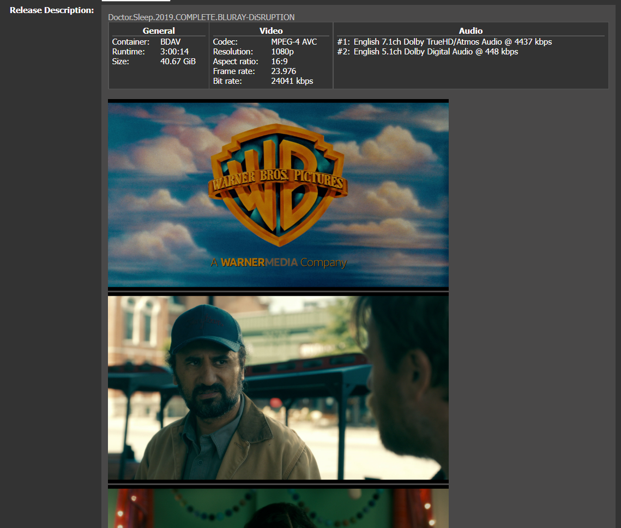Open the screenshot of the bearded man in a cap
Screen dimensions: 621x528
pos(278,388)
